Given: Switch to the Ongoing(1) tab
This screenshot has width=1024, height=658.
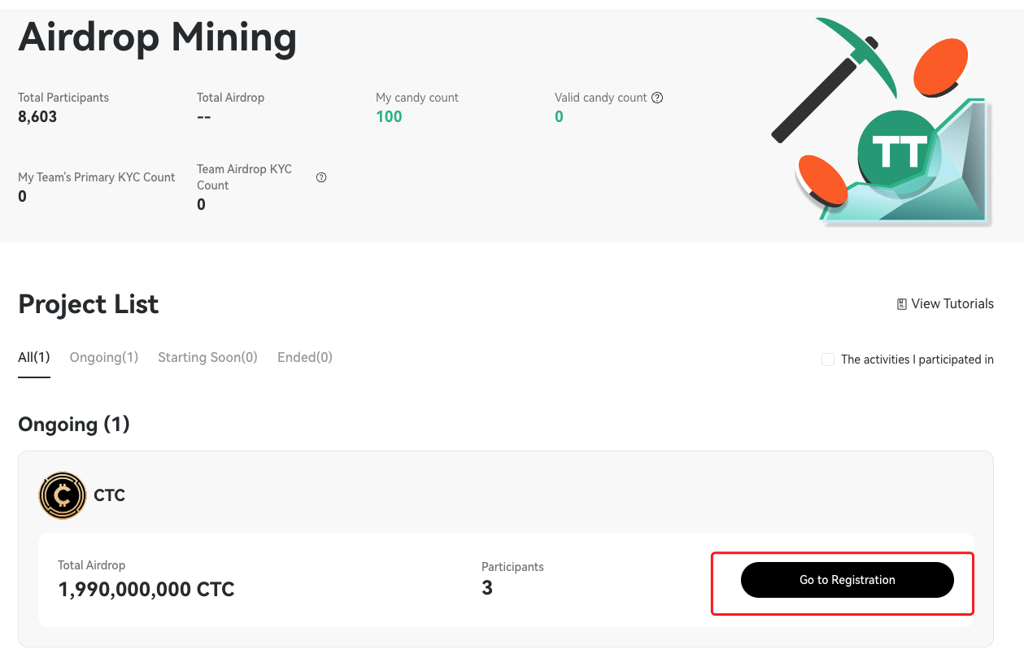Looking at the screenshot, I should click(103, 357).
